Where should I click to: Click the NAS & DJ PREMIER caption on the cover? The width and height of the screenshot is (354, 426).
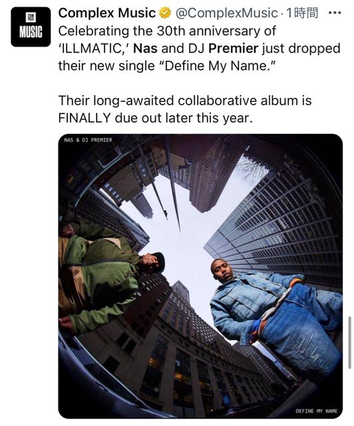click(88, 140)
